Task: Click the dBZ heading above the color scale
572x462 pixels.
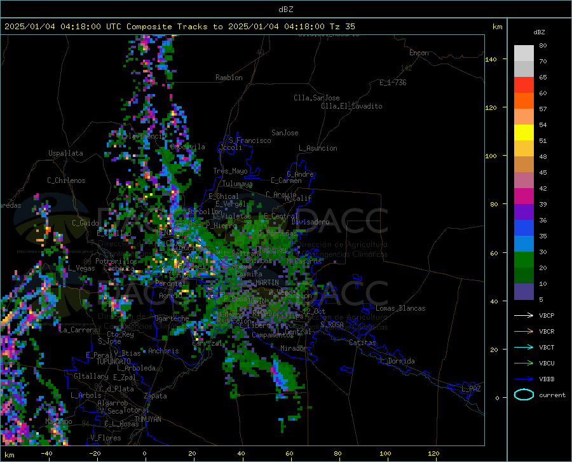Action: coord(539,32)
